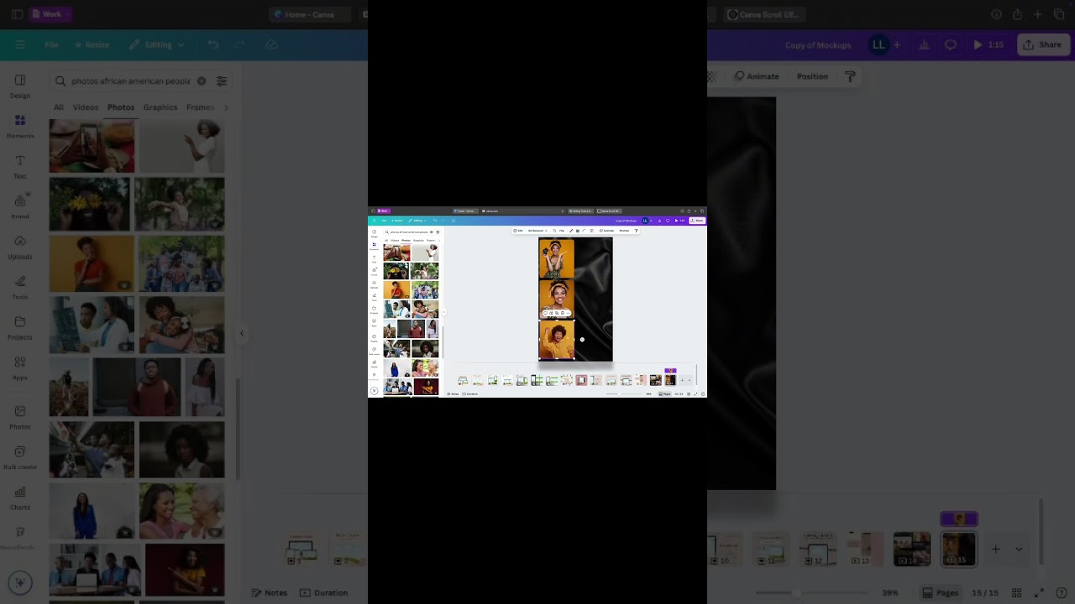Select Photos tab in blurred backdrop results
1075x604 pixels.
point(121,107)
